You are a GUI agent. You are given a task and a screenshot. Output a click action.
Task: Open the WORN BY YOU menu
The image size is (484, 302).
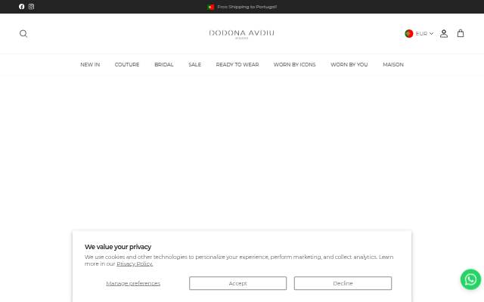(x=349, y=64)
